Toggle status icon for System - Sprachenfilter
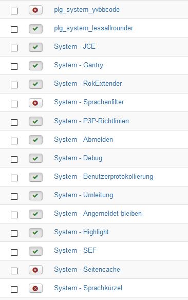The height and width of the screenshot is (300, 188). click(35, 103)
